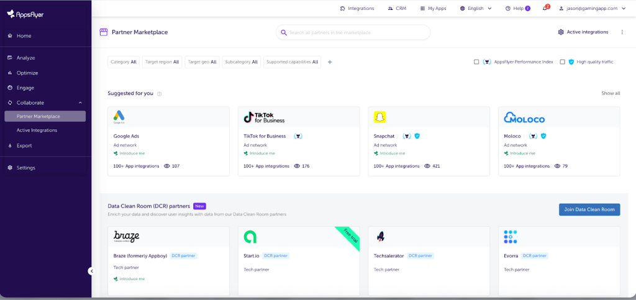The width and height of the screenshot is (636, 300).
Task: Enable AppsFlyer Performance Index checkbox
Action: (476, 62)
